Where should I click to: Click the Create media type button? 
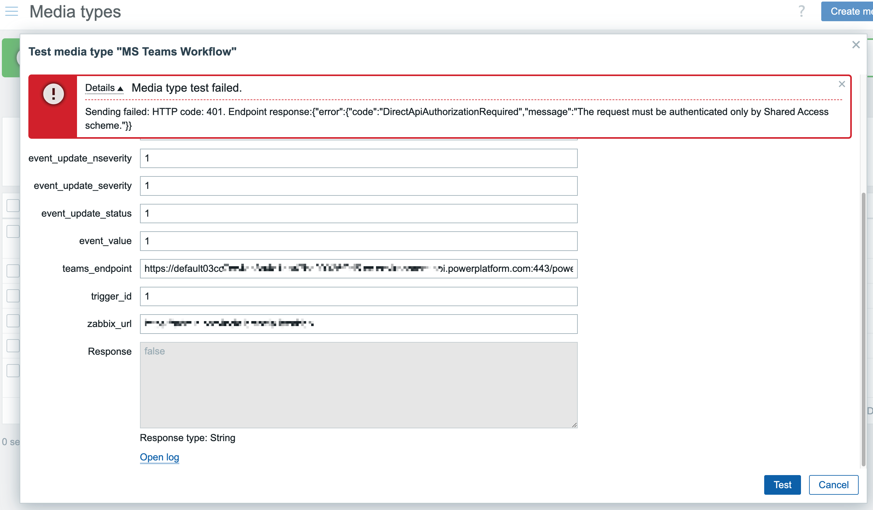tap(847, 12)
